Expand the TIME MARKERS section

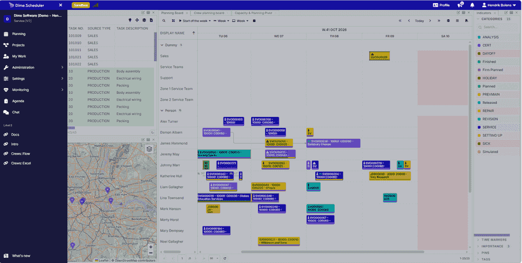(478, 240)
